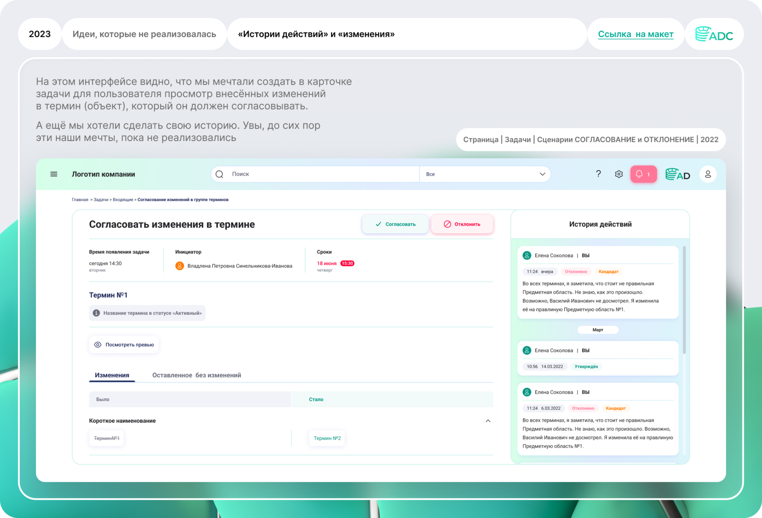Viewport: 762px width, 518px height.
Task: Click avatar in 6.03.2022 history card
Action: pos(527,392)
